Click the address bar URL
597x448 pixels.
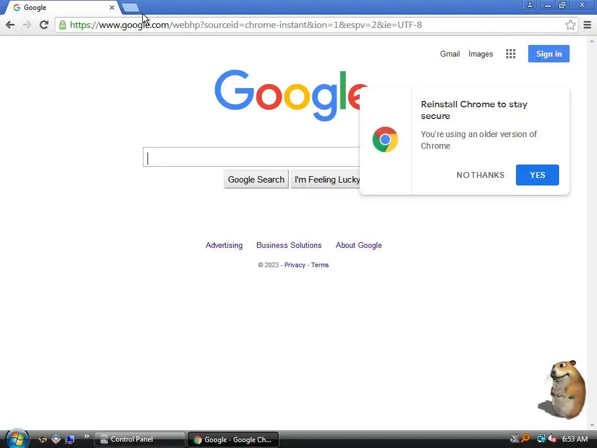[246, 25]
